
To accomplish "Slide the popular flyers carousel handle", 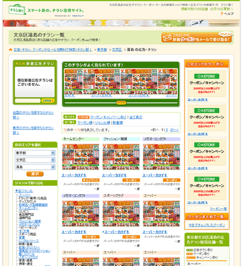I will point(121,102).
